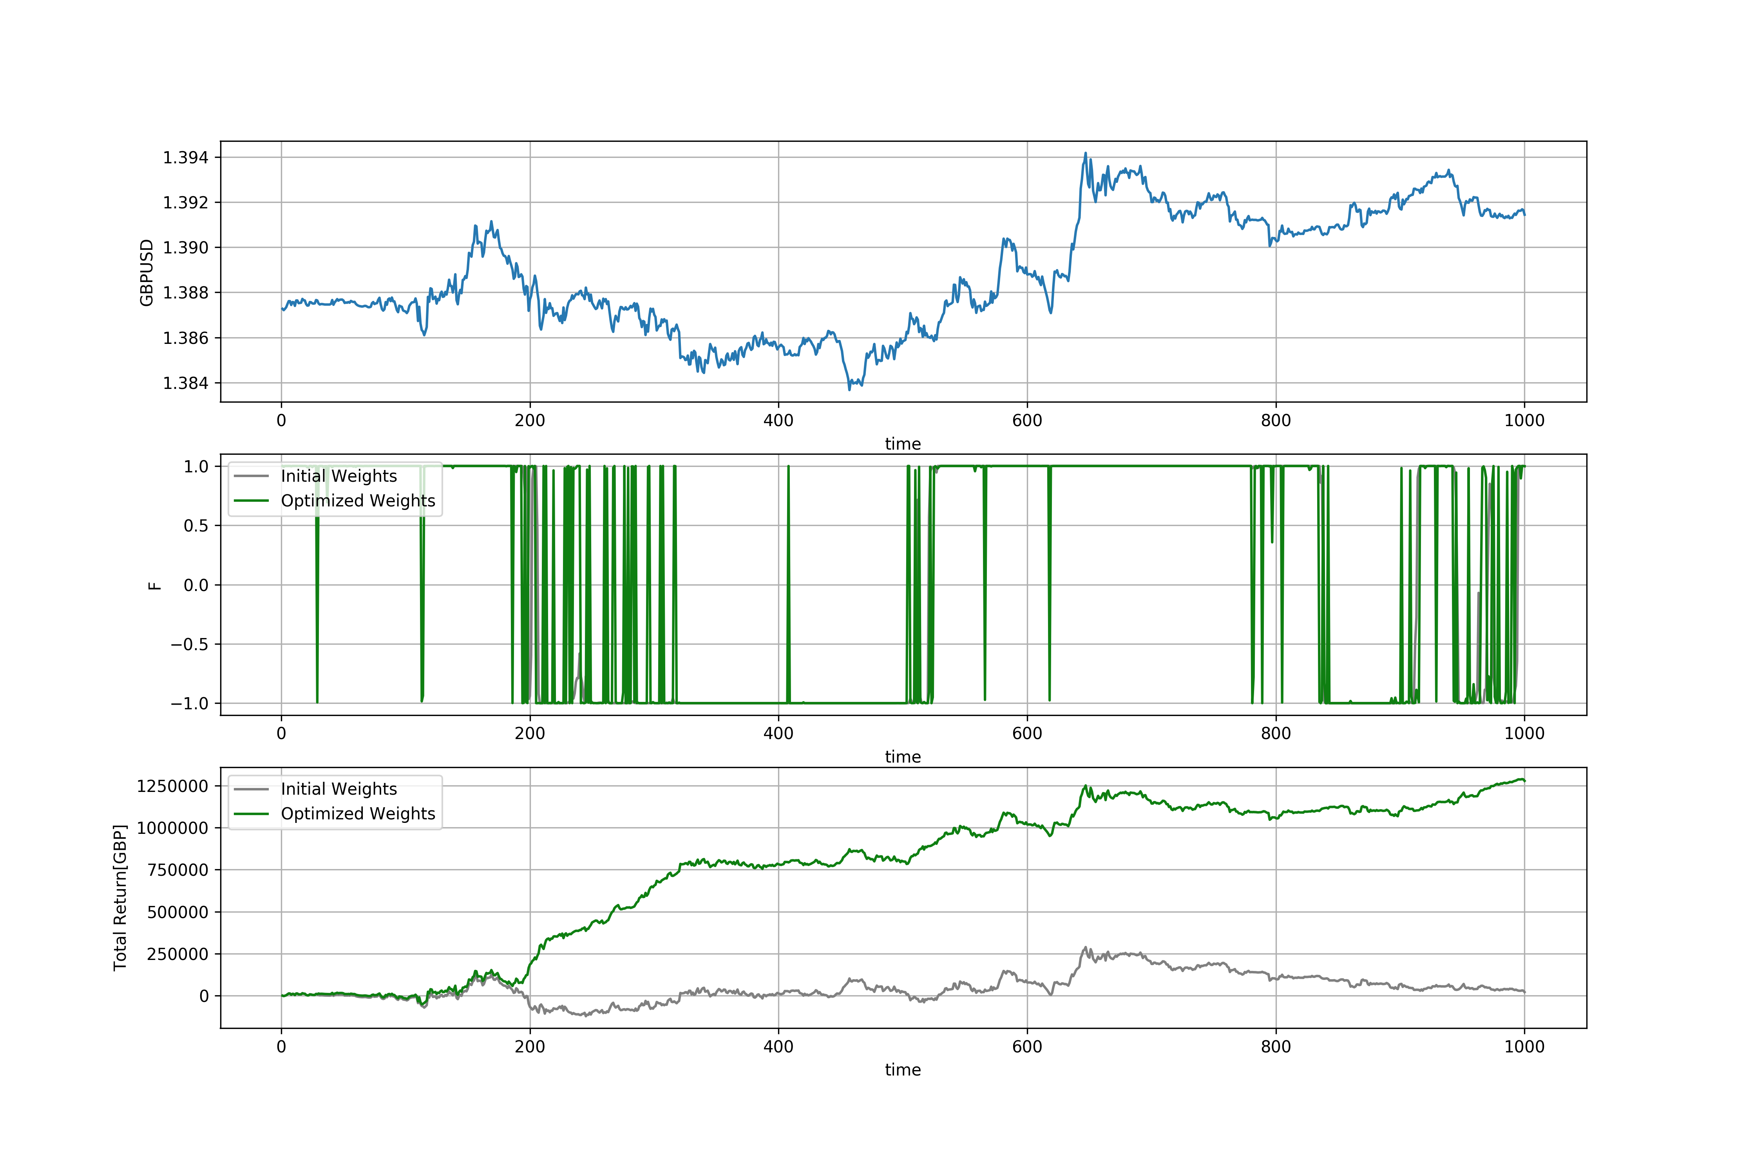Click x-axis tick 600 under GBPUSD plot
This screenshot has height=1175, width=1763.
click(1028, 420)
